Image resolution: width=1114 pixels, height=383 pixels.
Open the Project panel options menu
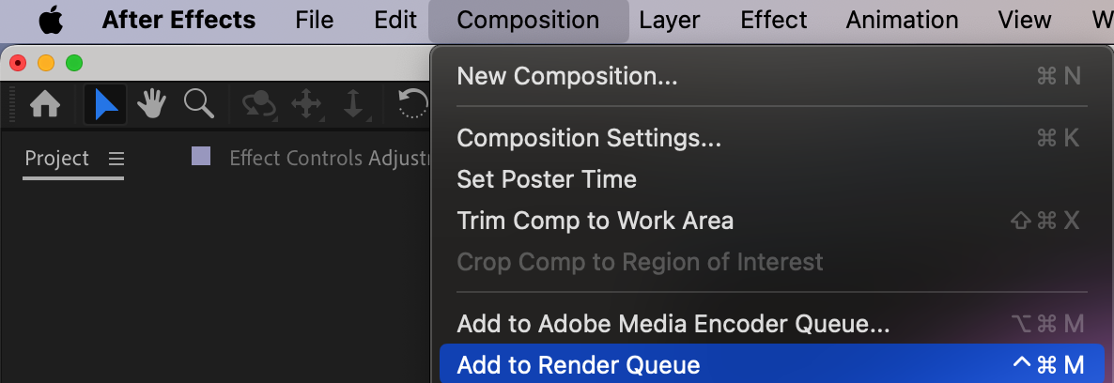click(x=116, y=159)
